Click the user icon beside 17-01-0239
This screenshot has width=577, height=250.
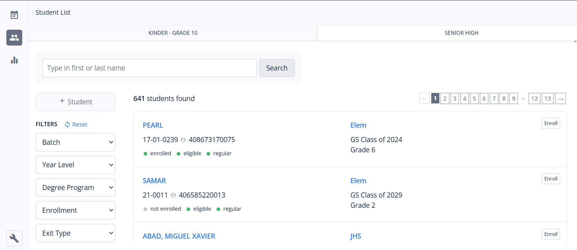(183, 140)
